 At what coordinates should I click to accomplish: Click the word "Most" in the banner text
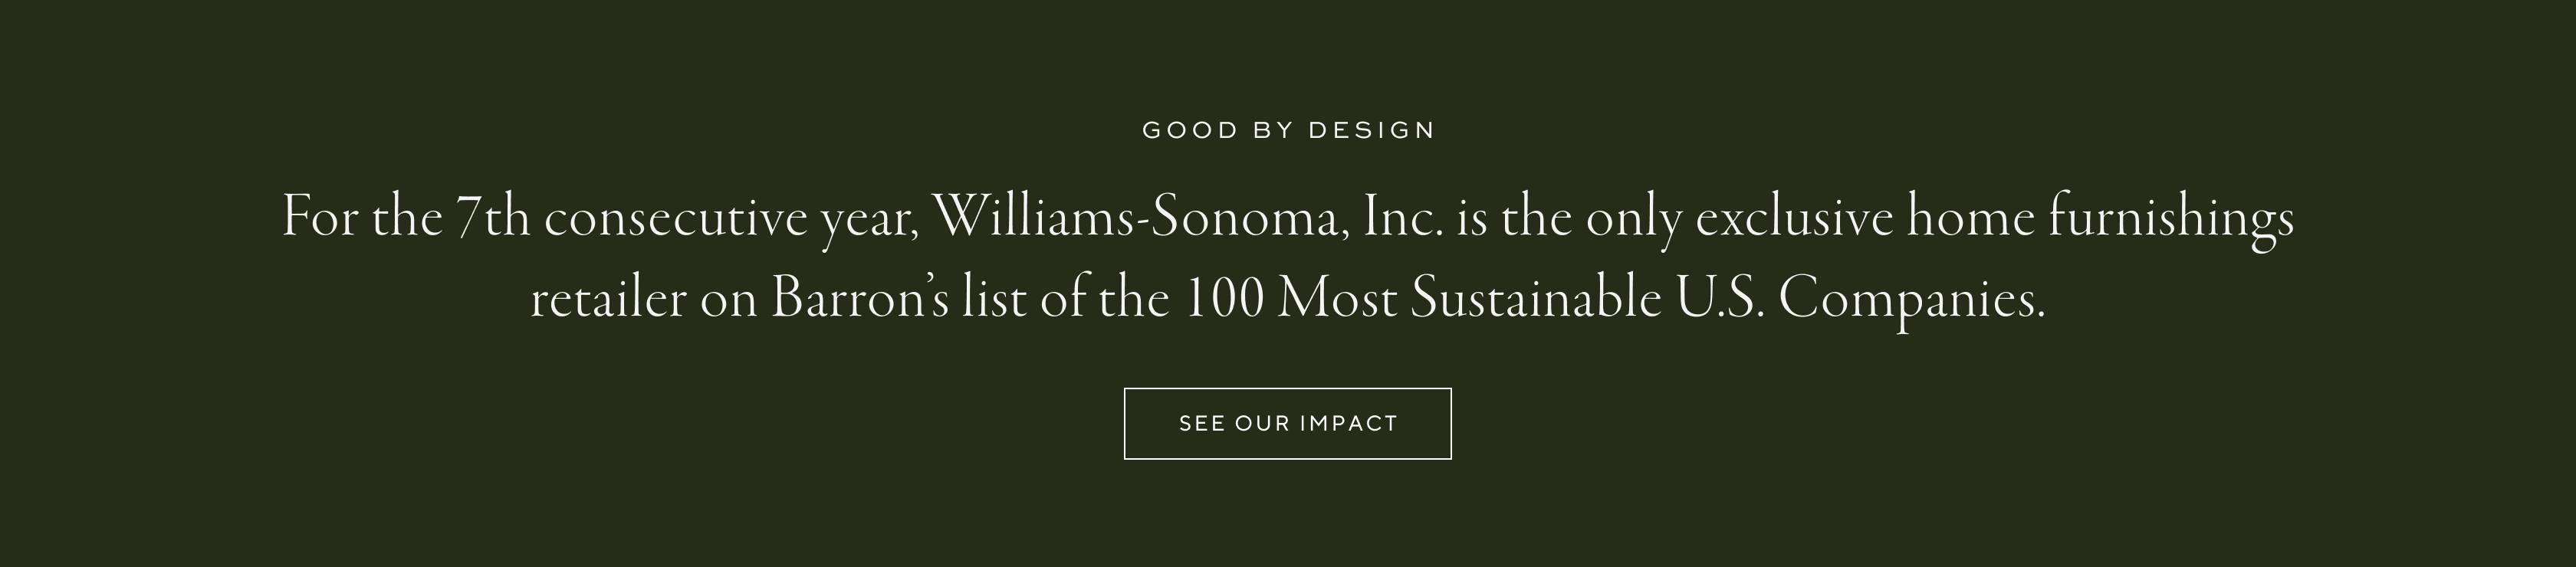(1337, 299)
